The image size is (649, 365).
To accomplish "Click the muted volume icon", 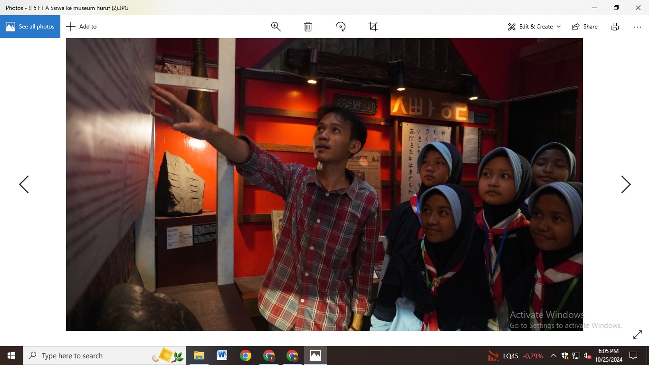I will tap(588, 355).
